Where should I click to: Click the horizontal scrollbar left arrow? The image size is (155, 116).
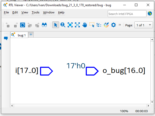[x=12, y=106]
